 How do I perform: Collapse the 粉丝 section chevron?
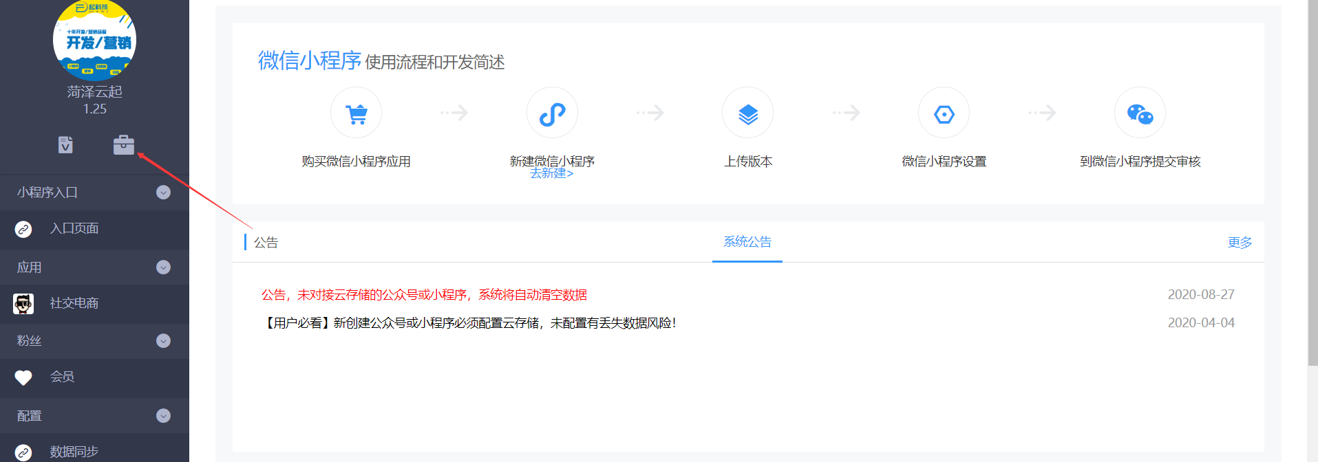coord(163,341)
